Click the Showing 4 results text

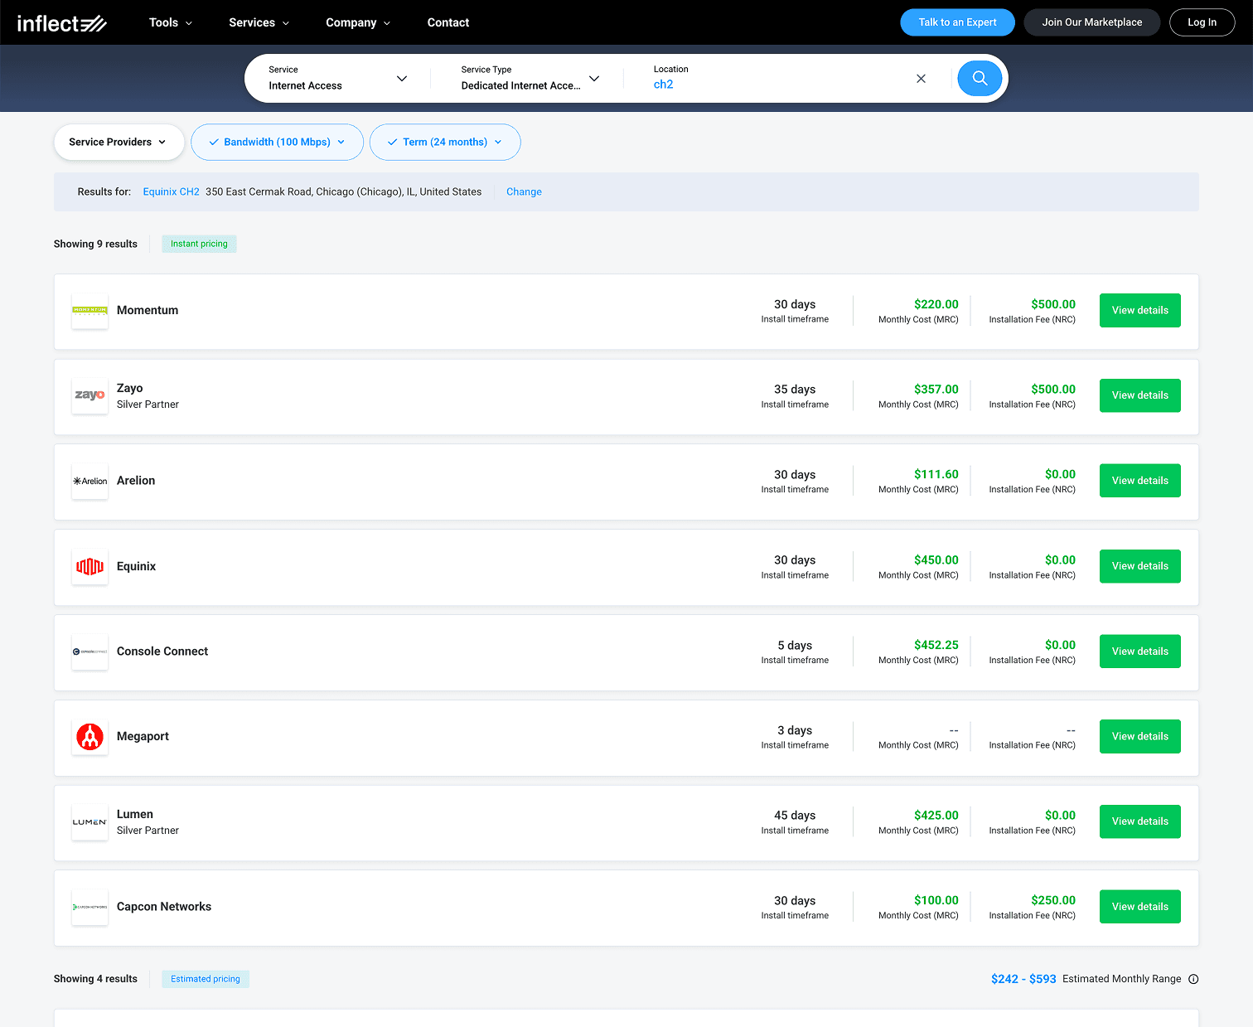(x=95, y=979)
